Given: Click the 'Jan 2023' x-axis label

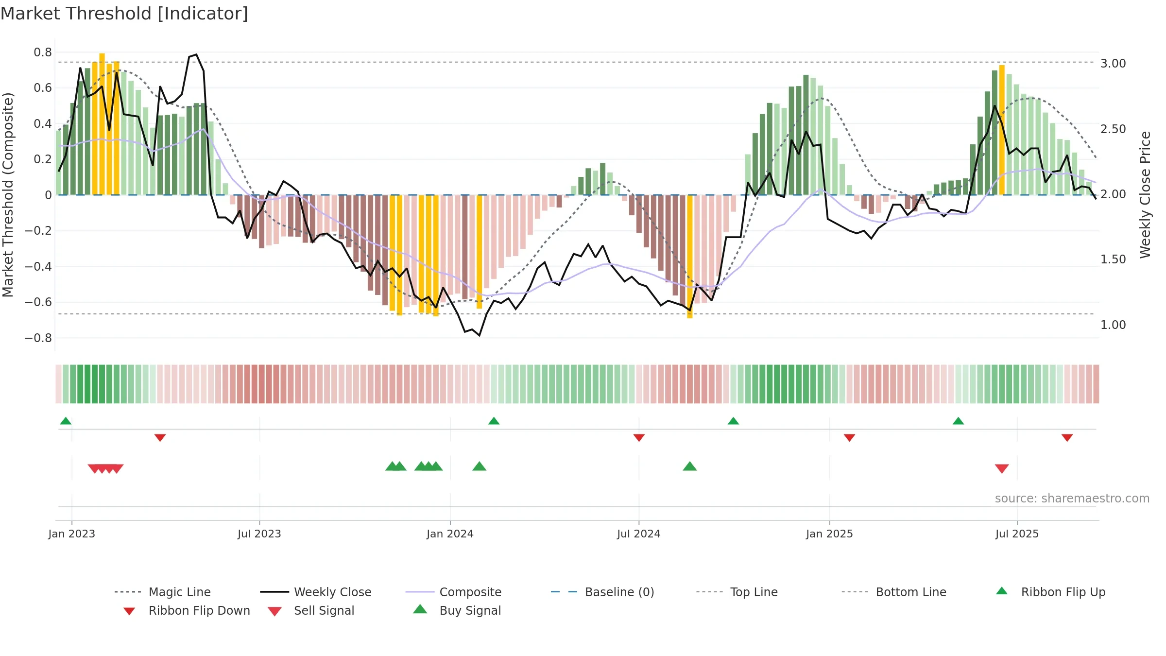Looking at the screenshot, I should coord(71,534).
